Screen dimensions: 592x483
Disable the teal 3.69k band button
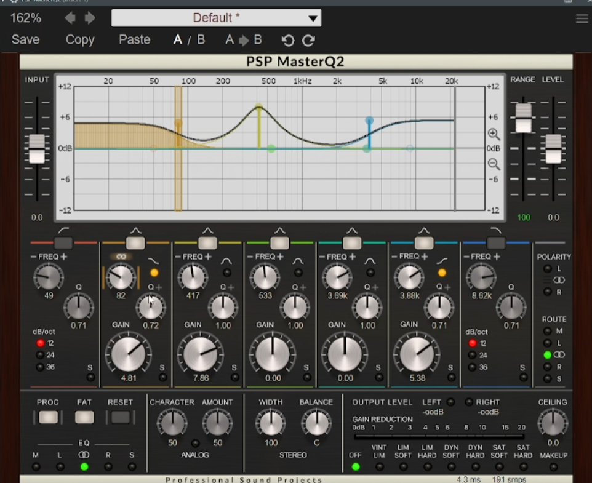(351, 243)
